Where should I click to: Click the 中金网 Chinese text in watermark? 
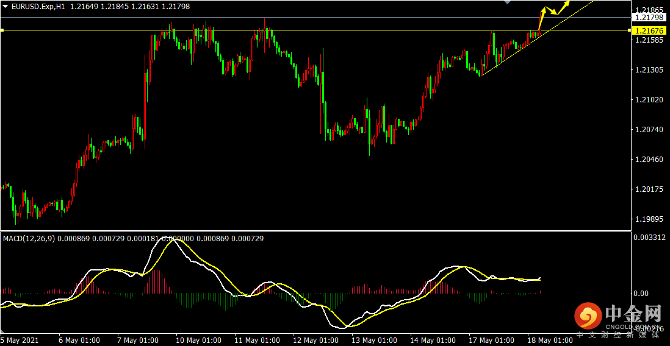(633, 314)
